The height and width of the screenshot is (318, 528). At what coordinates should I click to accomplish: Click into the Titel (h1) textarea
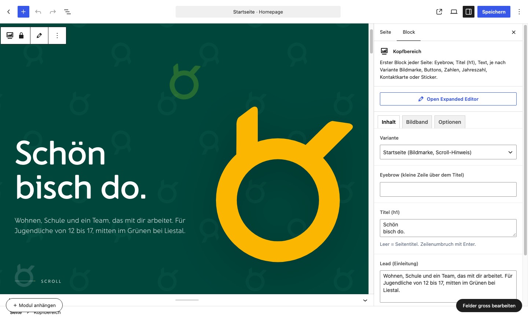point(448,228)
